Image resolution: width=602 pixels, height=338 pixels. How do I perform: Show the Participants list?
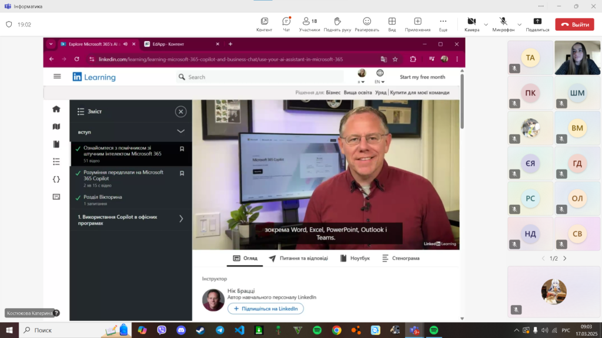point(309,25)
